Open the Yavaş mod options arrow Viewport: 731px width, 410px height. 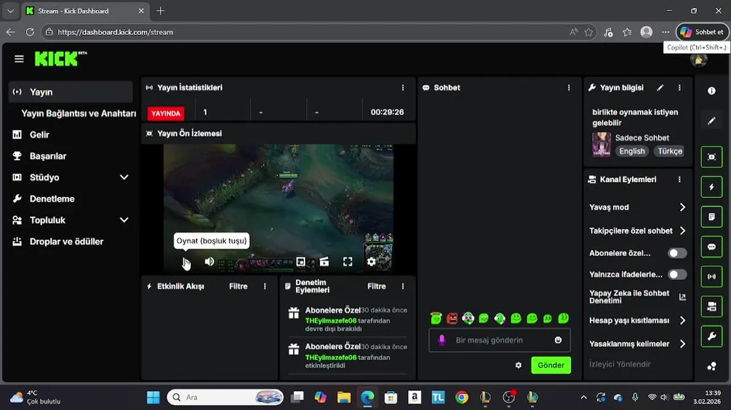point(682,207)
